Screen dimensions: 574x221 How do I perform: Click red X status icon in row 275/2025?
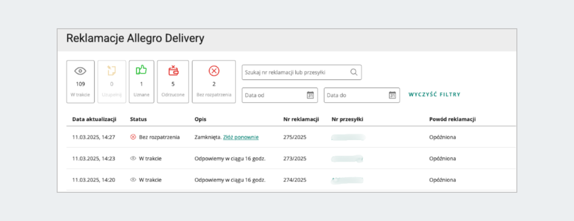[x=133, y=137]
